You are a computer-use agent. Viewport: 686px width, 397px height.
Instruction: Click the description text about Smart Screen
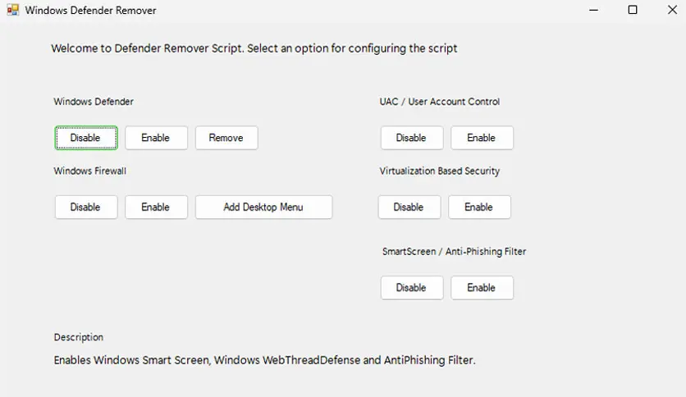pyautogui.click(x=264, y=360)
